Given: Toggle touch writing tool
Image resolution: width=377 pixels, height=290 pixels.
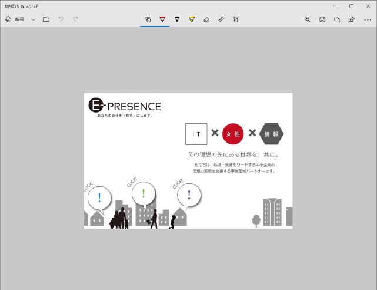Looking at the screenshot, I should coord(148,19).
